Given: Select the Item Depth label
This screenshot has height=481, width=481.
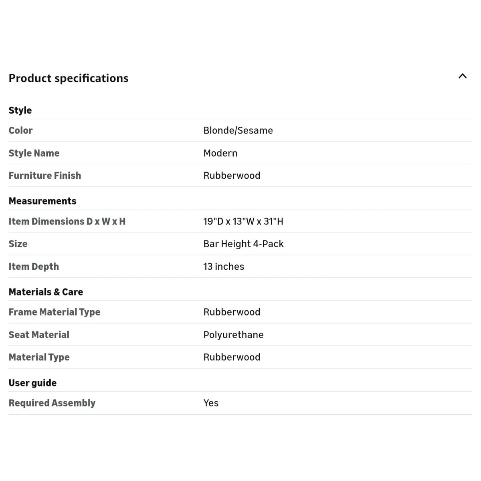Looking at the screenshot, I should coord(34,267).
